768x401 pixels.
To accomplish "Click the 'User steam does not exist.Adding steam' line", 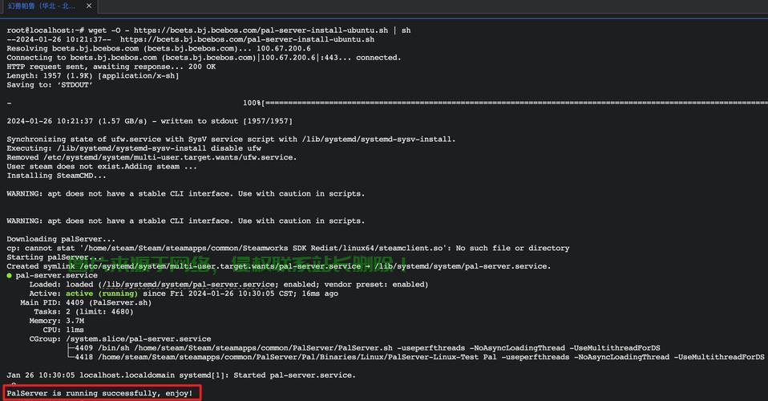I will 102,166.
